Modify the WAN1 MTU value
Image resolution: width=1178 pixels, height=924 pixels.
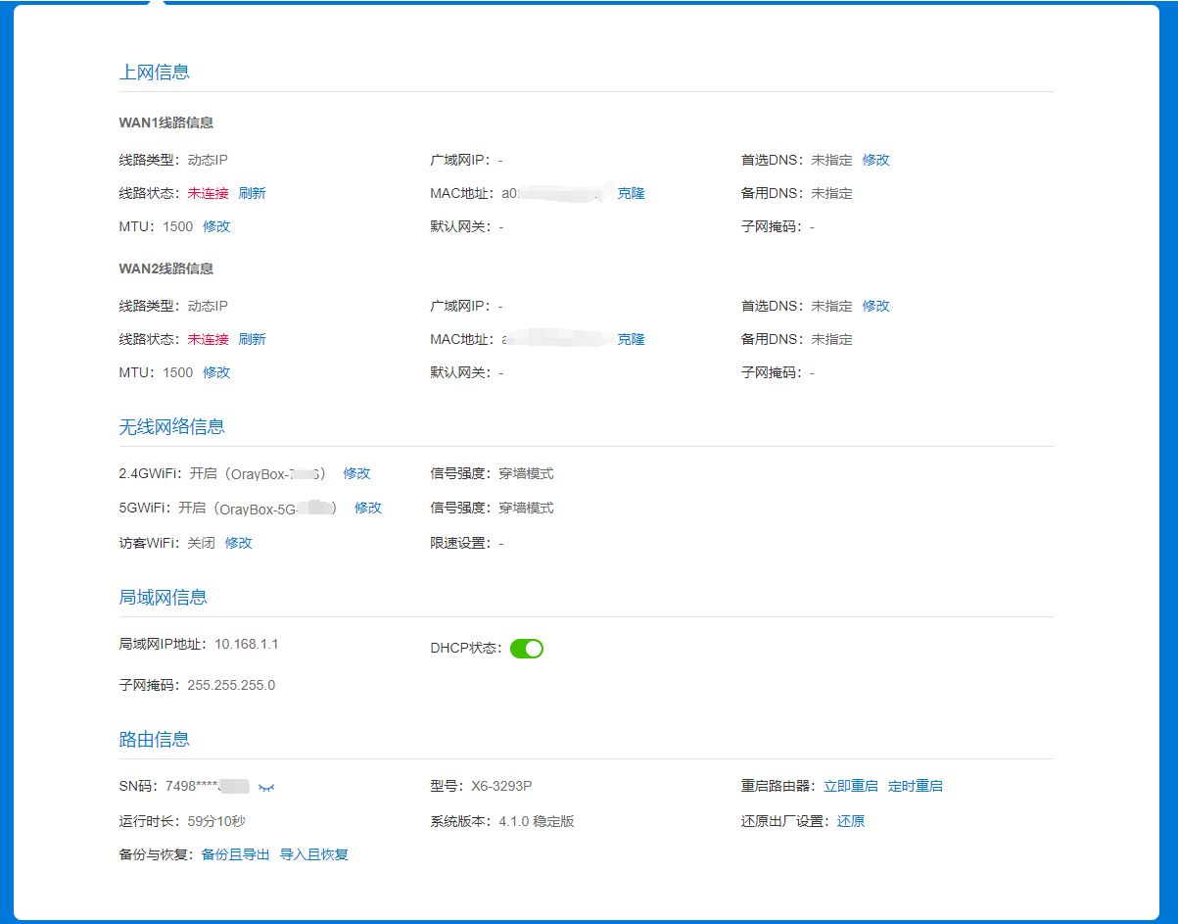(x=216, y=226)
